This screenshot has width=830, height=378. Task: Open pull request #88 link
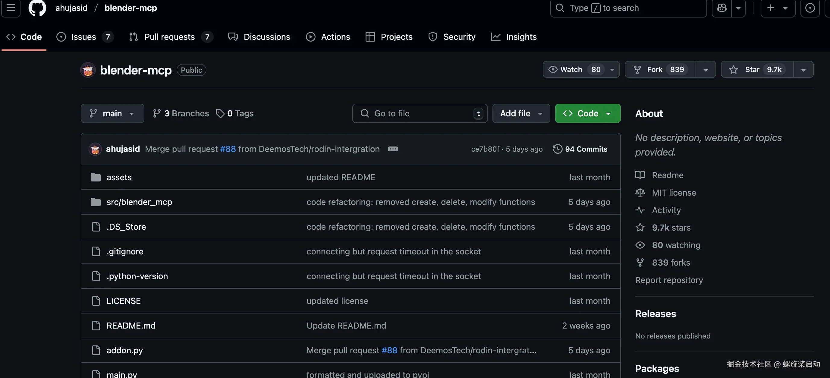coord(228,149)
